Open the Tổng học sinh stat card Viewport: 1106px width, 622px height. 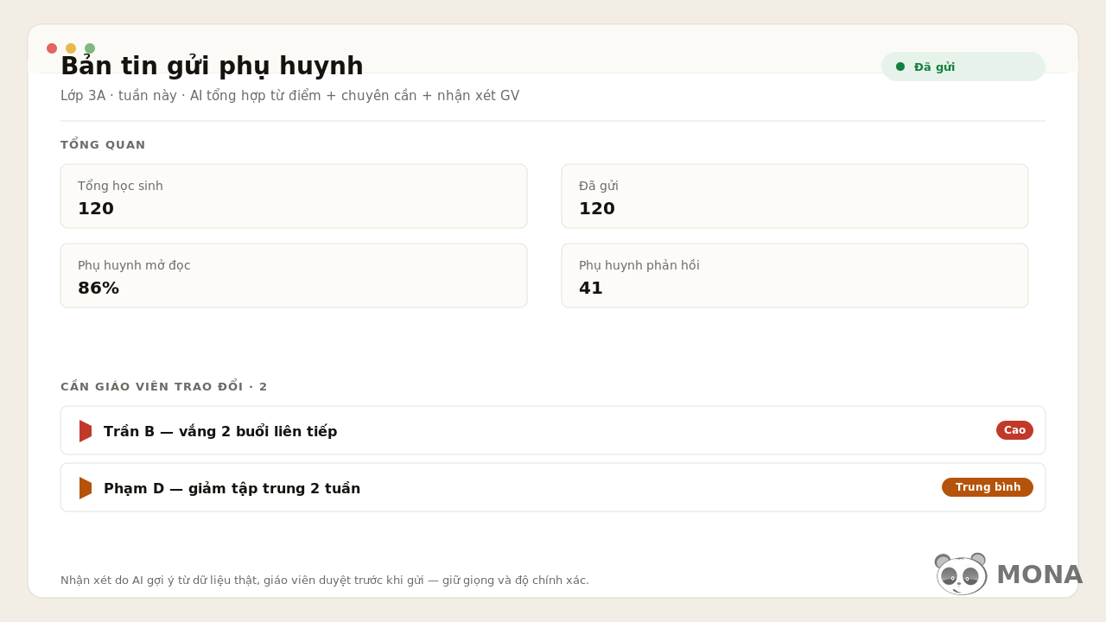coord(294,196)
